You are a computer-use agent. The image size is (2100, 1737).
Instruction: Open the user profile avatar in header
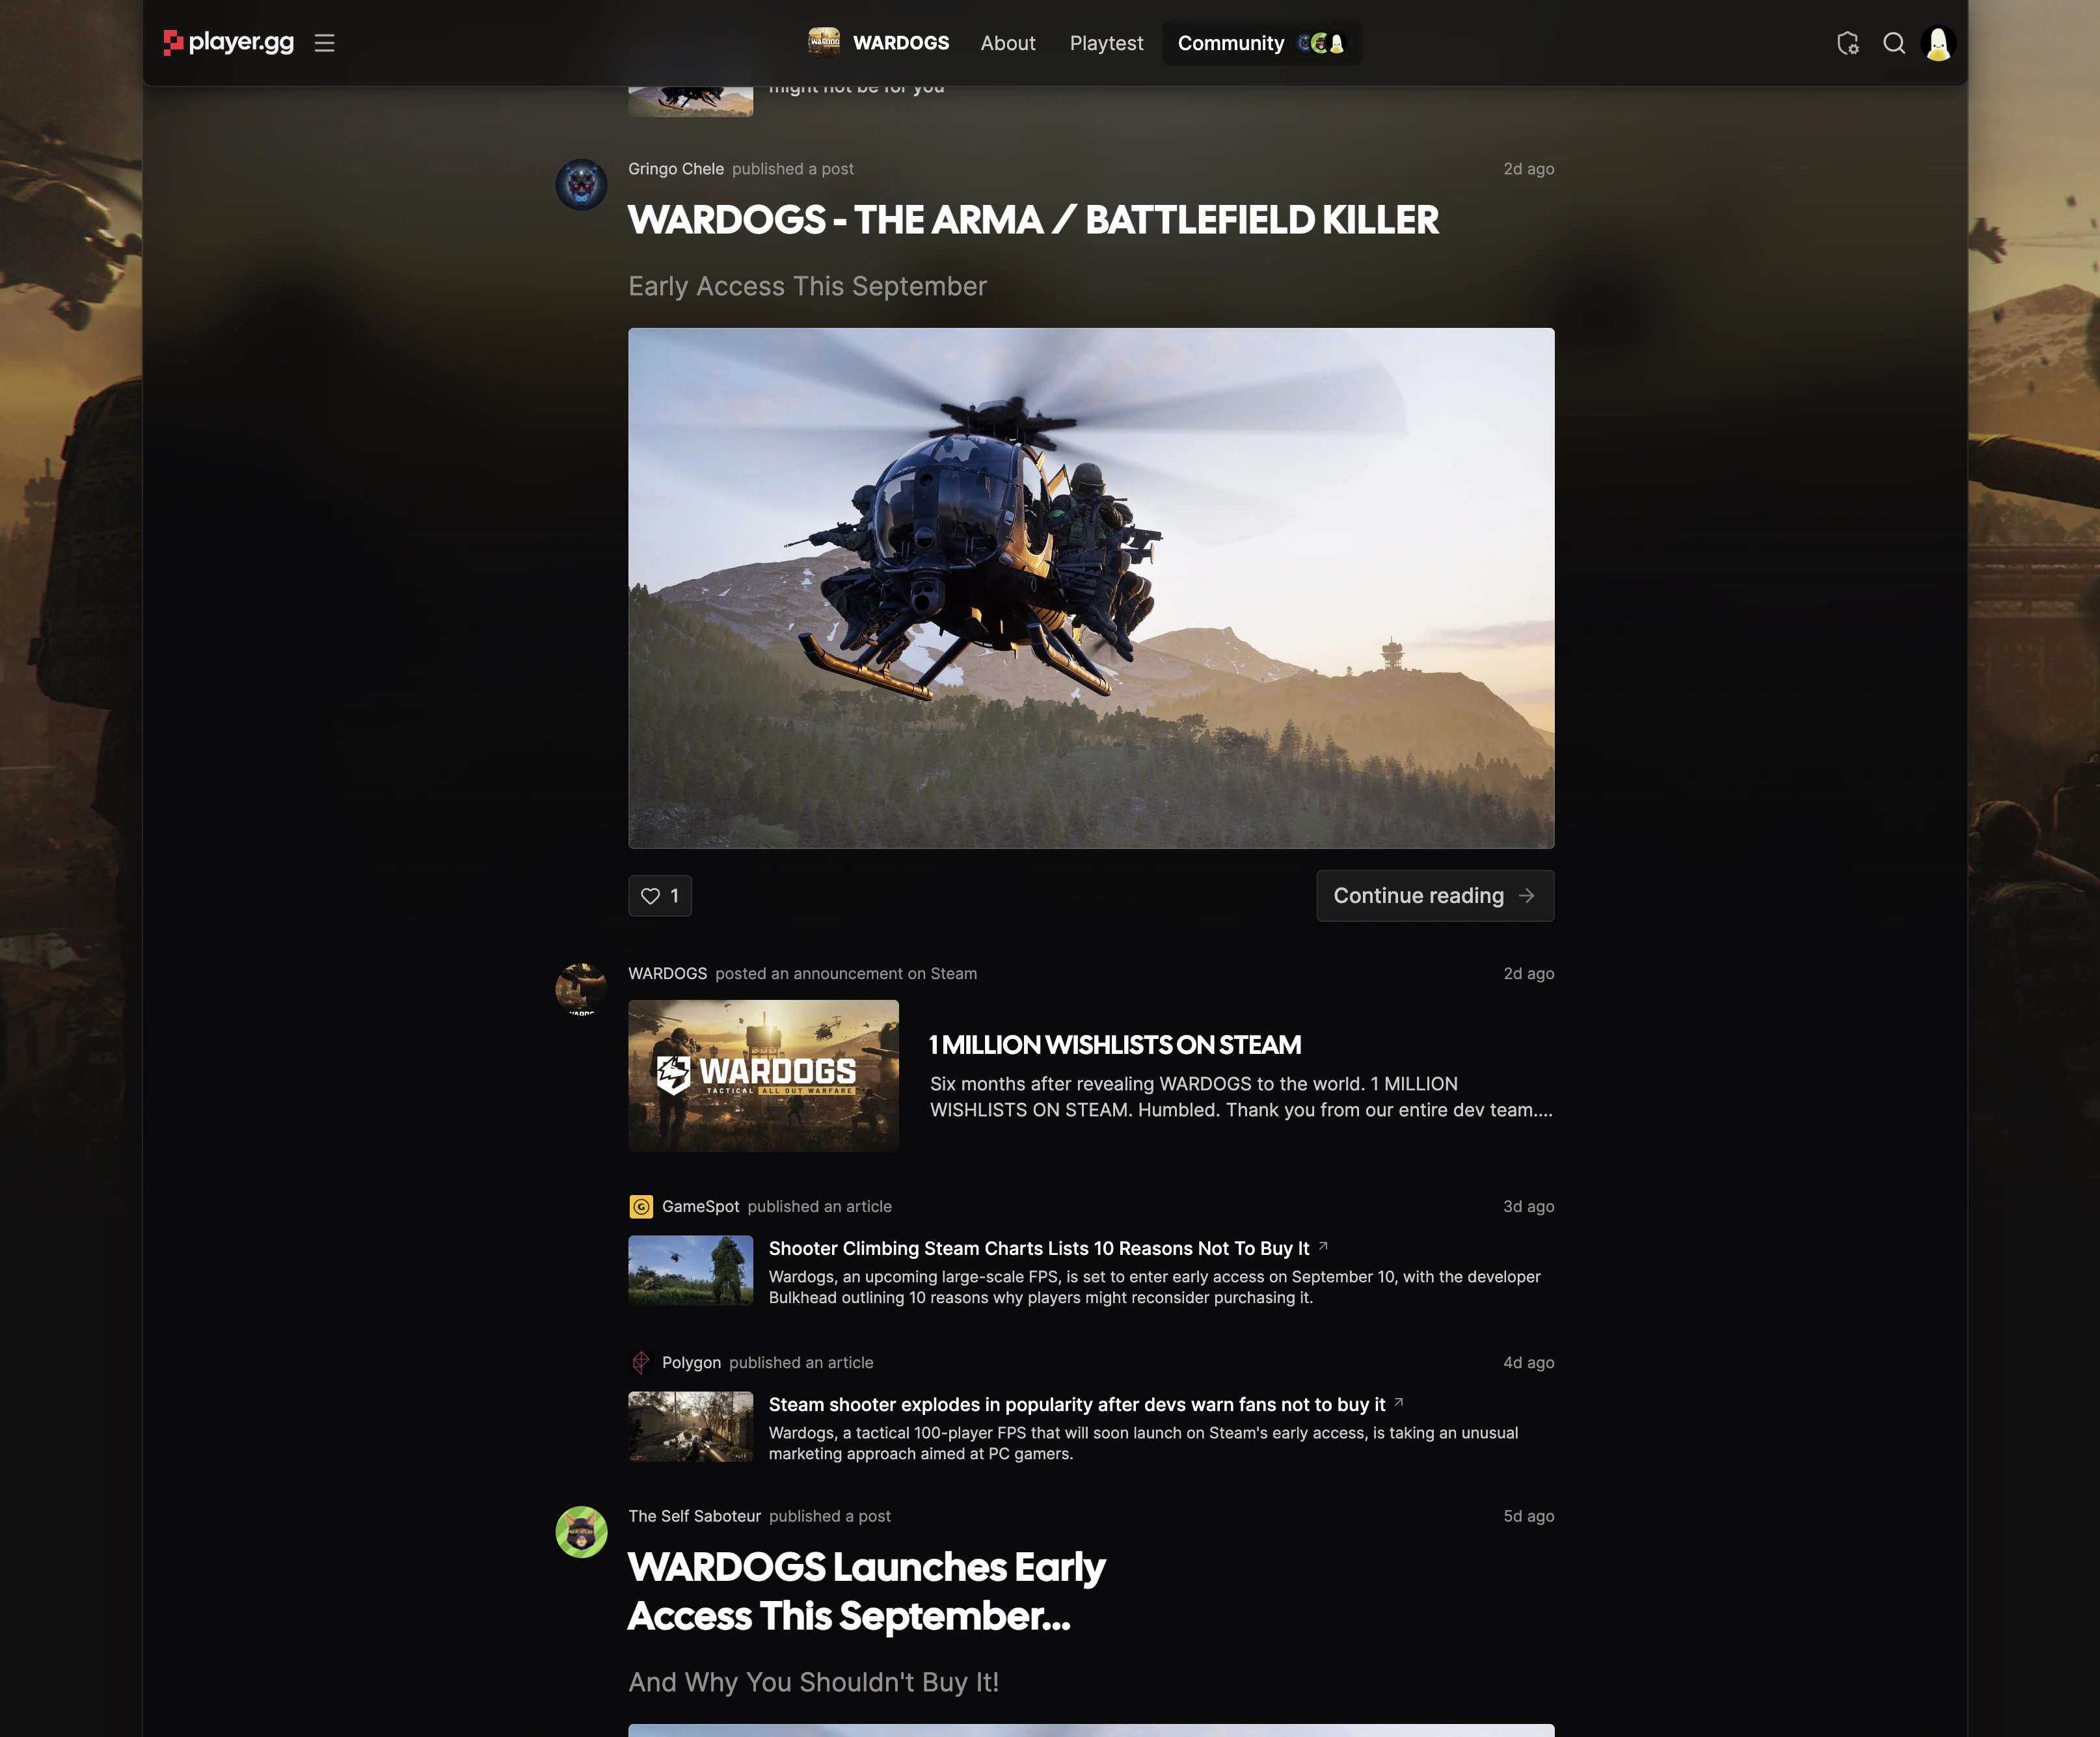[1938, 43]
